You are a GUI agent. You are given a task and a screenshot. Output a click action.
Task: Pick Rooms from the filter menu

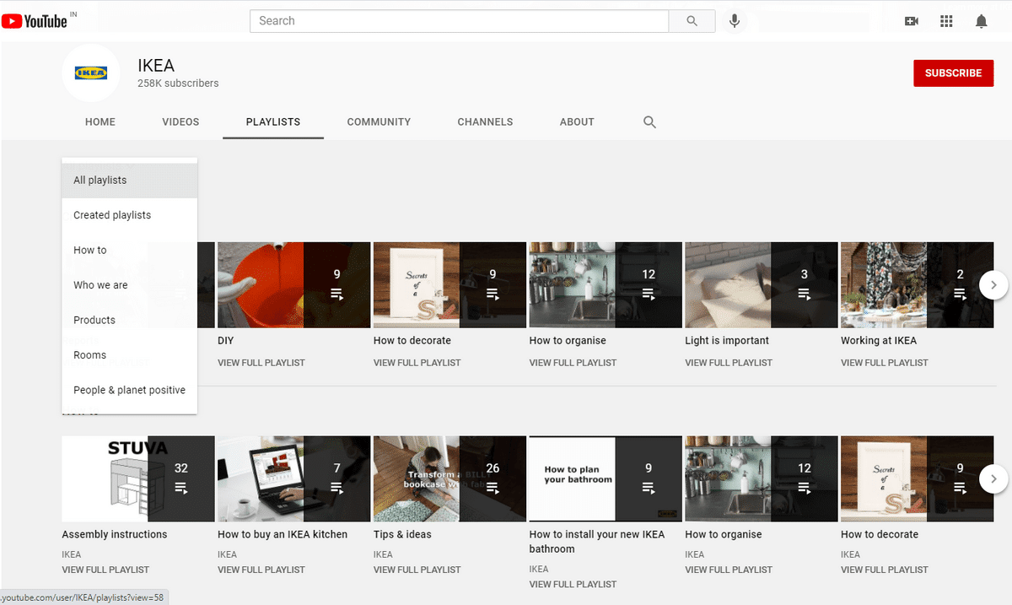tap(130, 355)
